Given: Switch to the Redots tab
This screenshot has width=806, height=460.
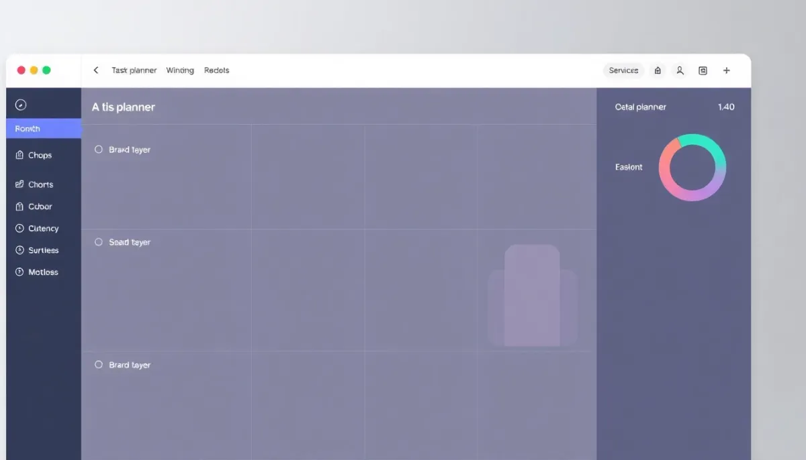Looking at the screenshot, I should coord(216,70).
